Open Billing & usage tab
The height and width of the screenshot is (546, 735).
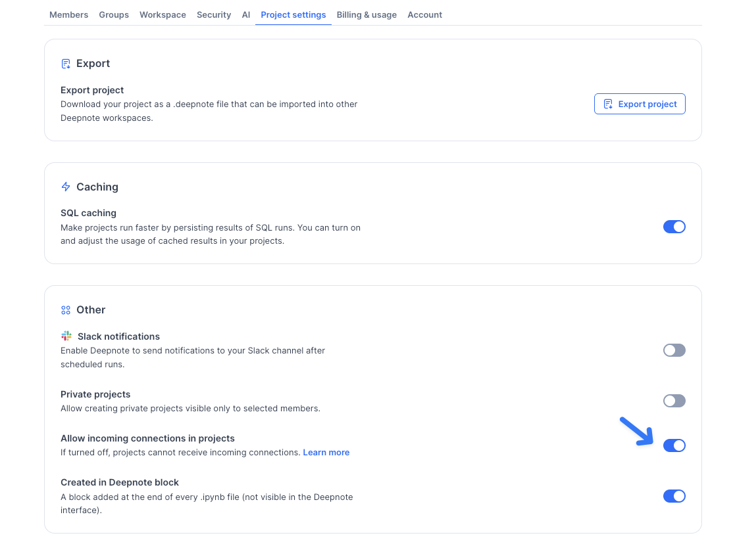click(x=367, y=14)
